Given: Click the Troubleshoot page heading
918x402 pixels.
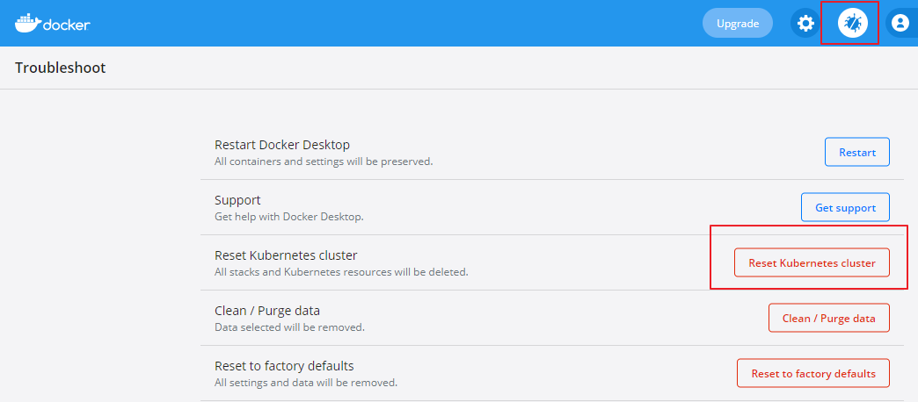Looking at the screenshot, I should tap(61, 68).
